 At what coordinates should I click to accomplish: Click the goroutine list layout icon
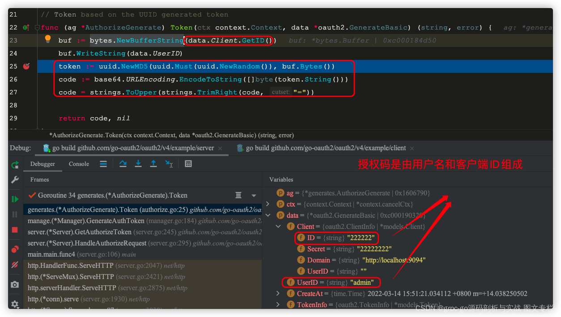point(238,195)
